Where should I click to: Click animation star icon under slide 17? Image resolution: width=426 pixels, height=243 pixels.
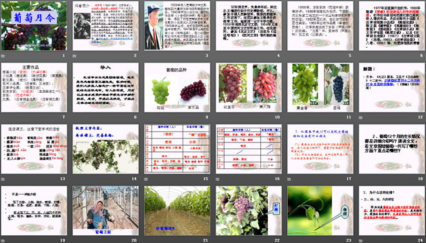(289, 179)
